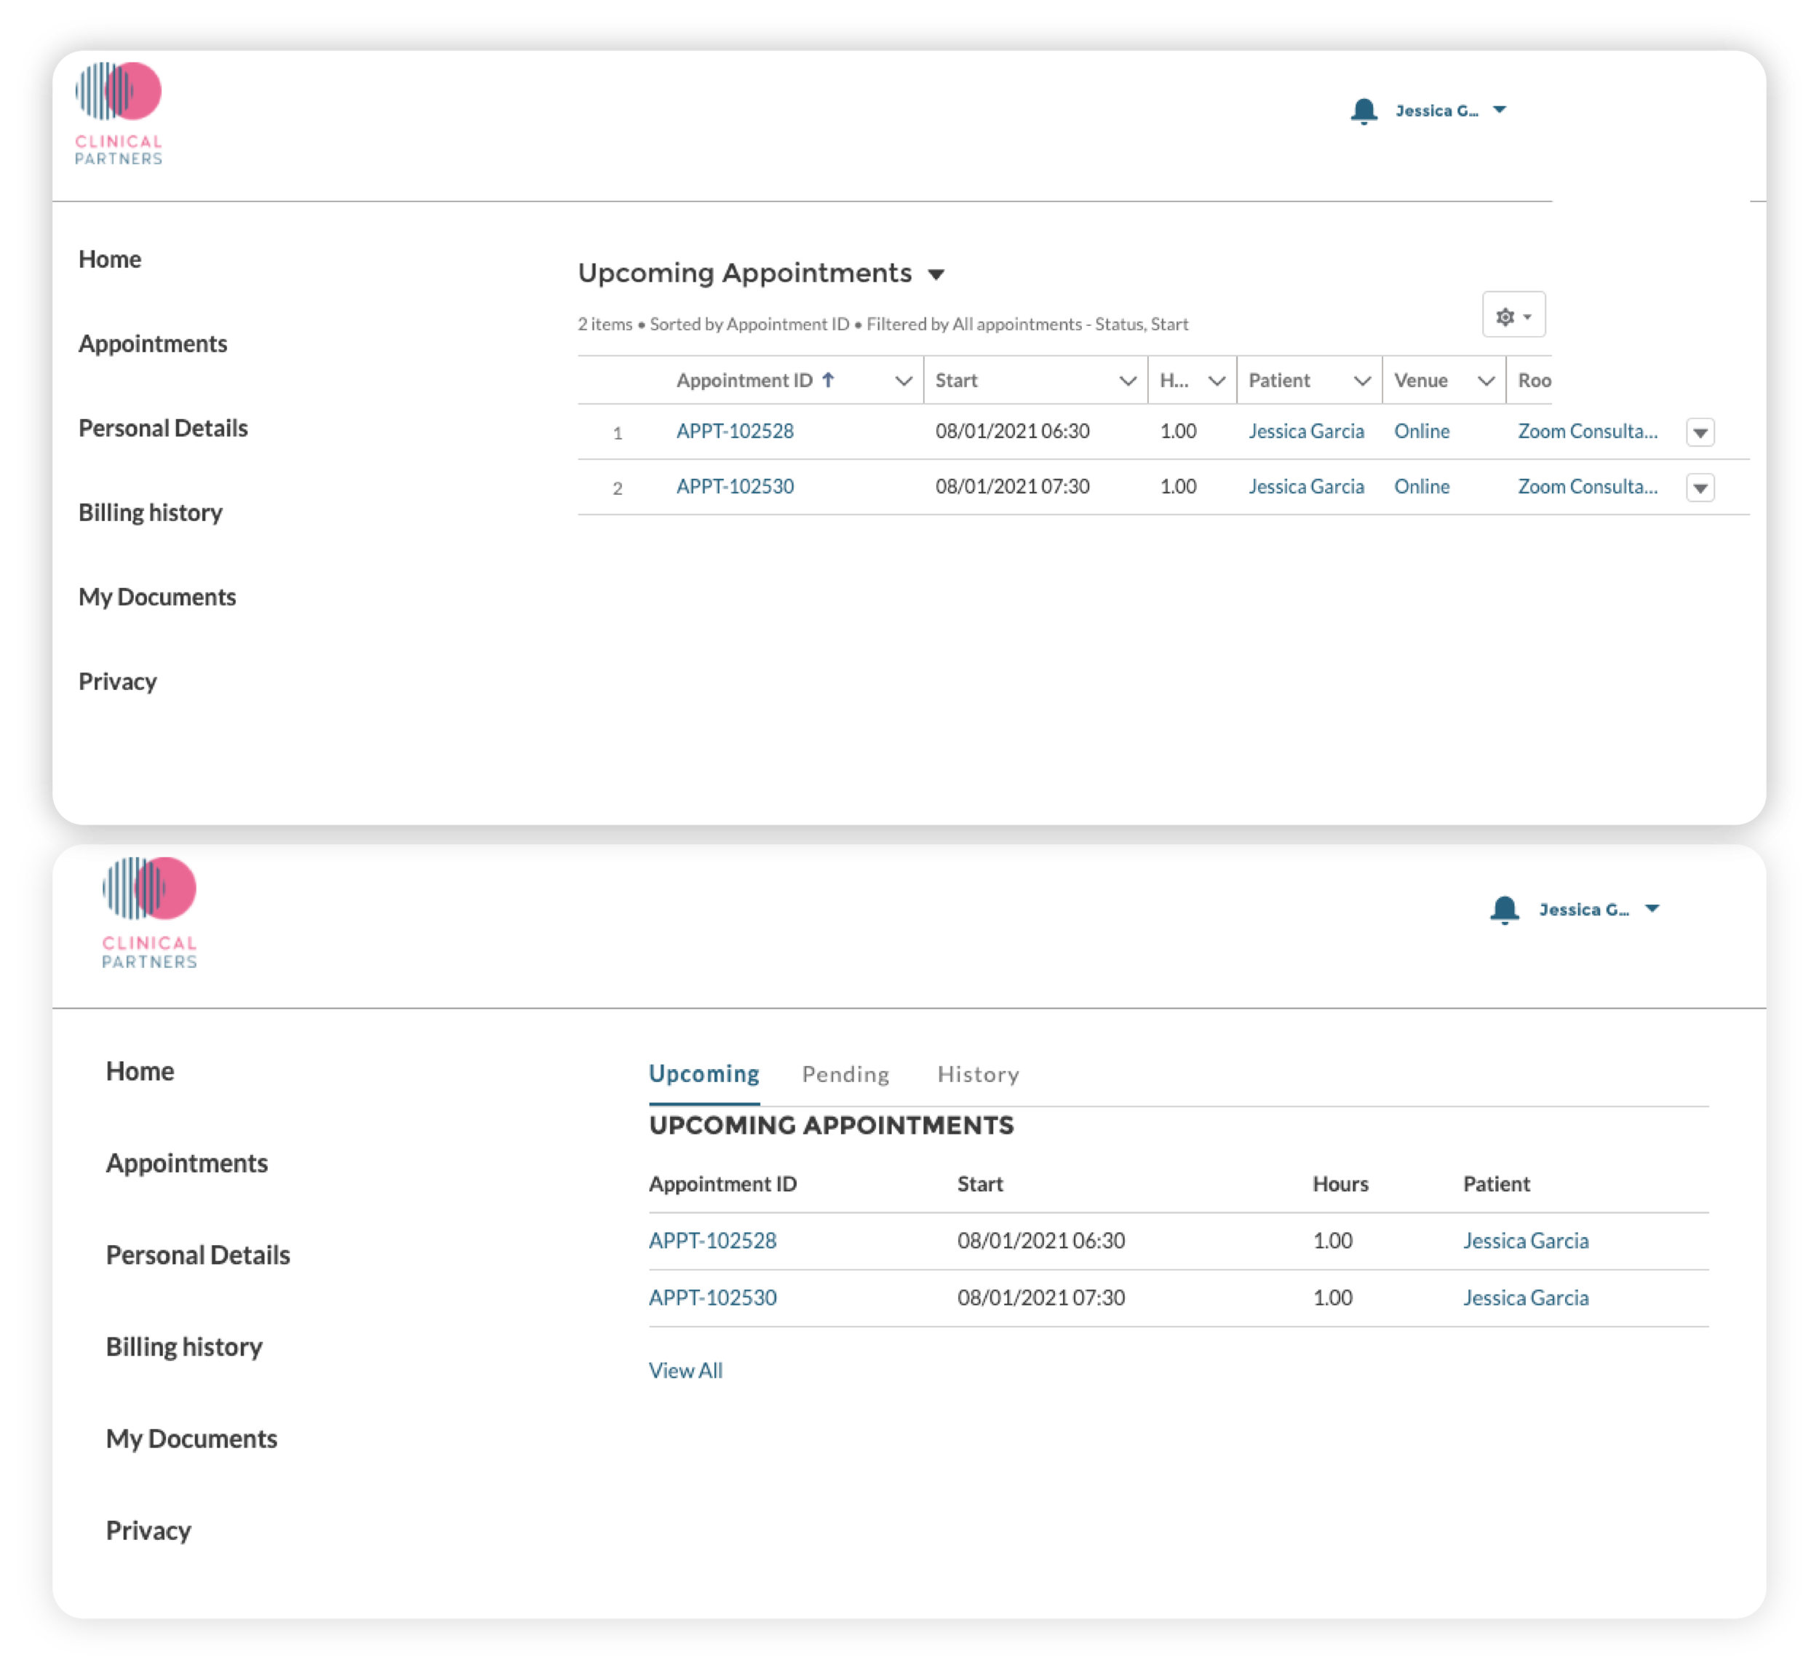Open Jessica Garcia link for APPT-102528, bottom table
This screenshot has width=1819, height=1673.
[x=1526, y=1241]
